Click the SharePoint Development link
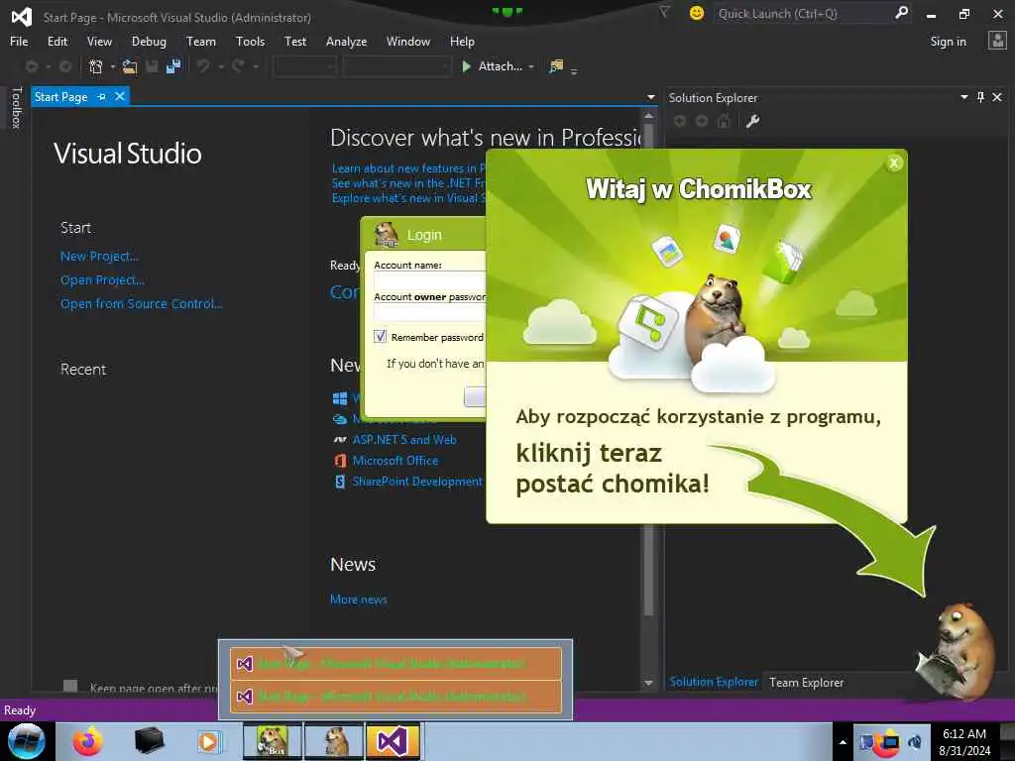Image resolution: width=1015 pixels, height=761 pixels. pyautogui.click(x=417, y=482)
